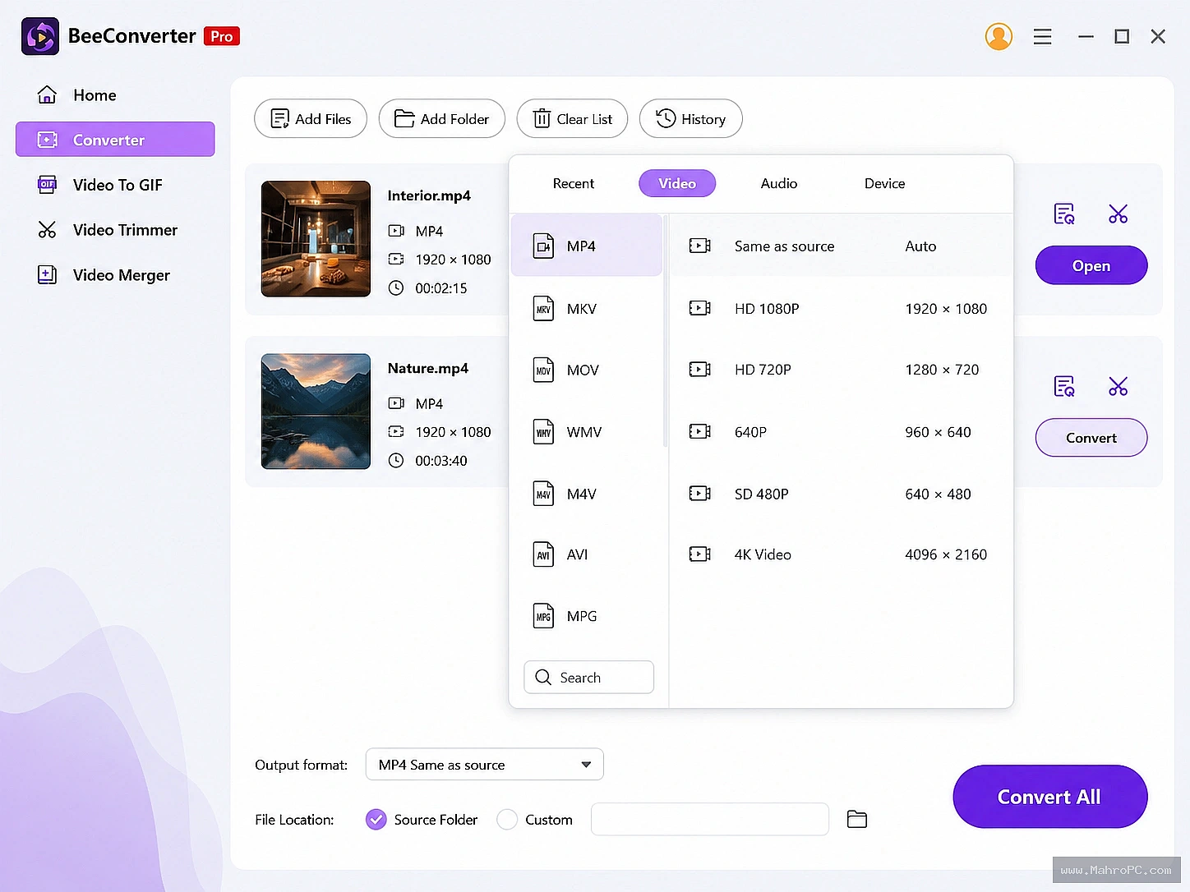Expand the Output format dropdown
The width and height of the screenshot is (1190, 892).
pos(485,765)
